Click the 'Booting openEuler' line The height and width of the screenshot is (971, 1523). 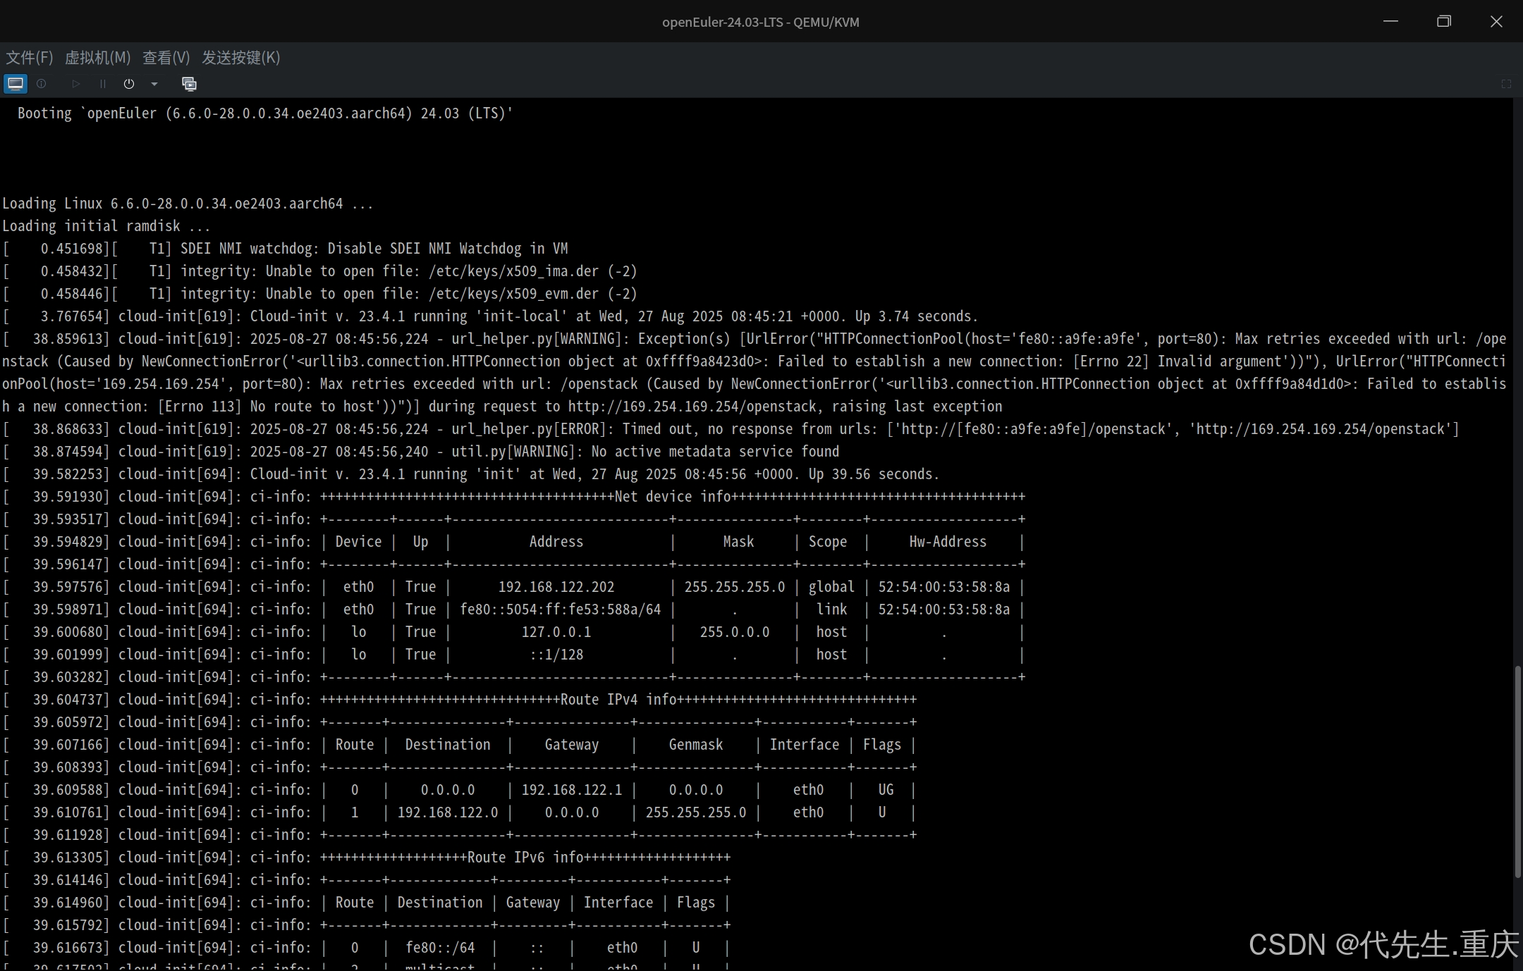[265, 113]
